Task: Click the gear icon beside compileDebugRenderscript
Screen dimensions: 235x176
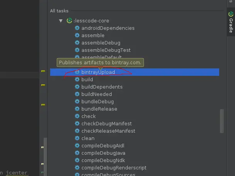Action: [77, 167]
